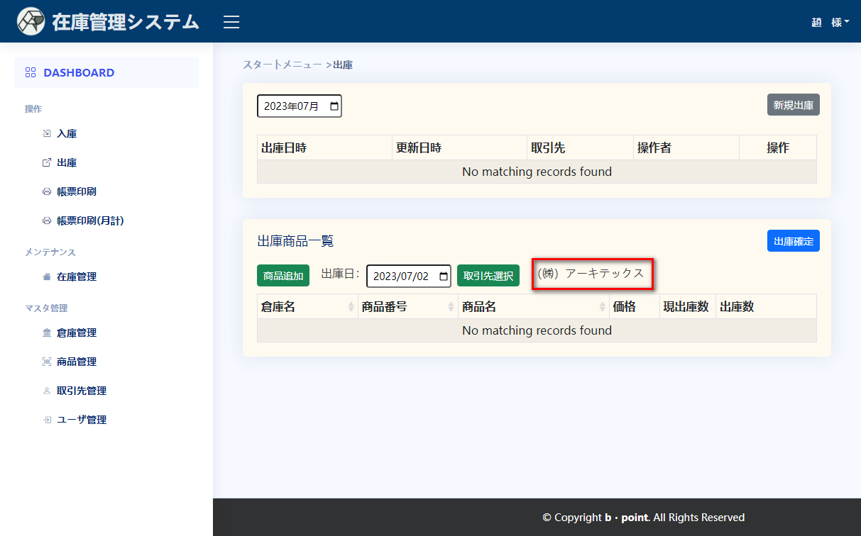This screenshot has height=536, width=861.
Task: Click the 在庫管理 icon in sidebar
Action: (47, 277)
